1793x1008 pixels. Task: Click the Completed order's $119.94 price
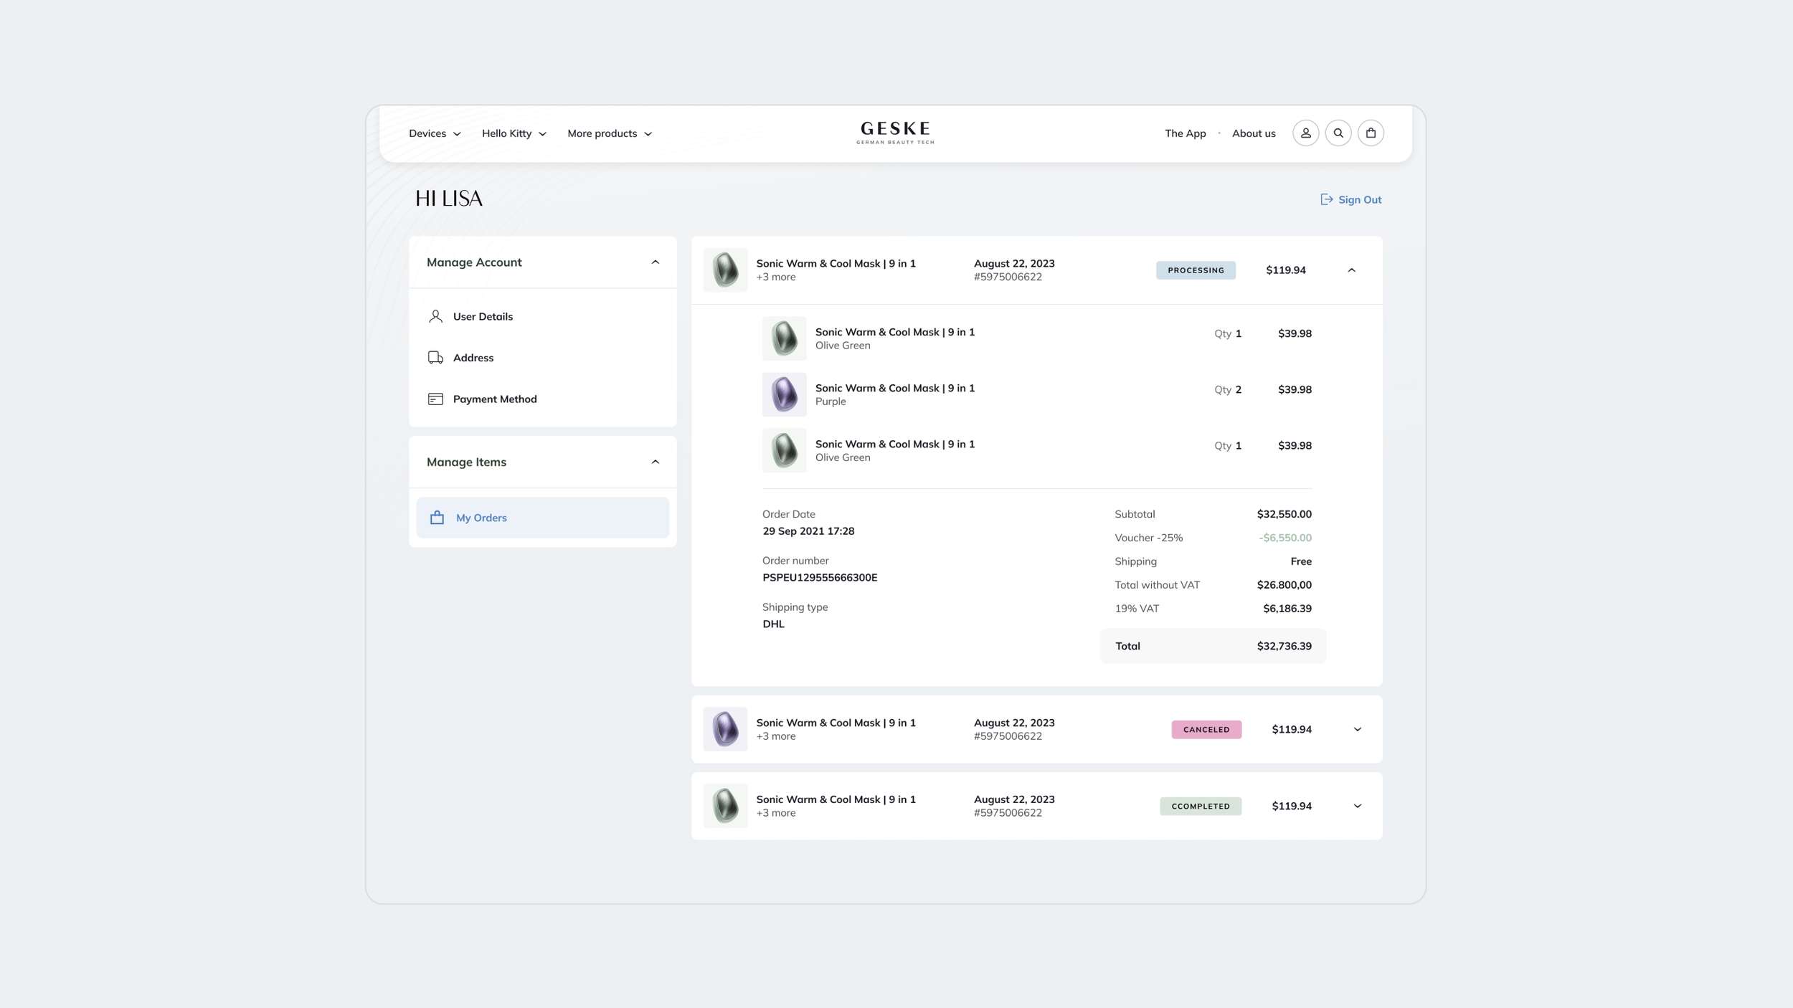(x=1292, y=807)
